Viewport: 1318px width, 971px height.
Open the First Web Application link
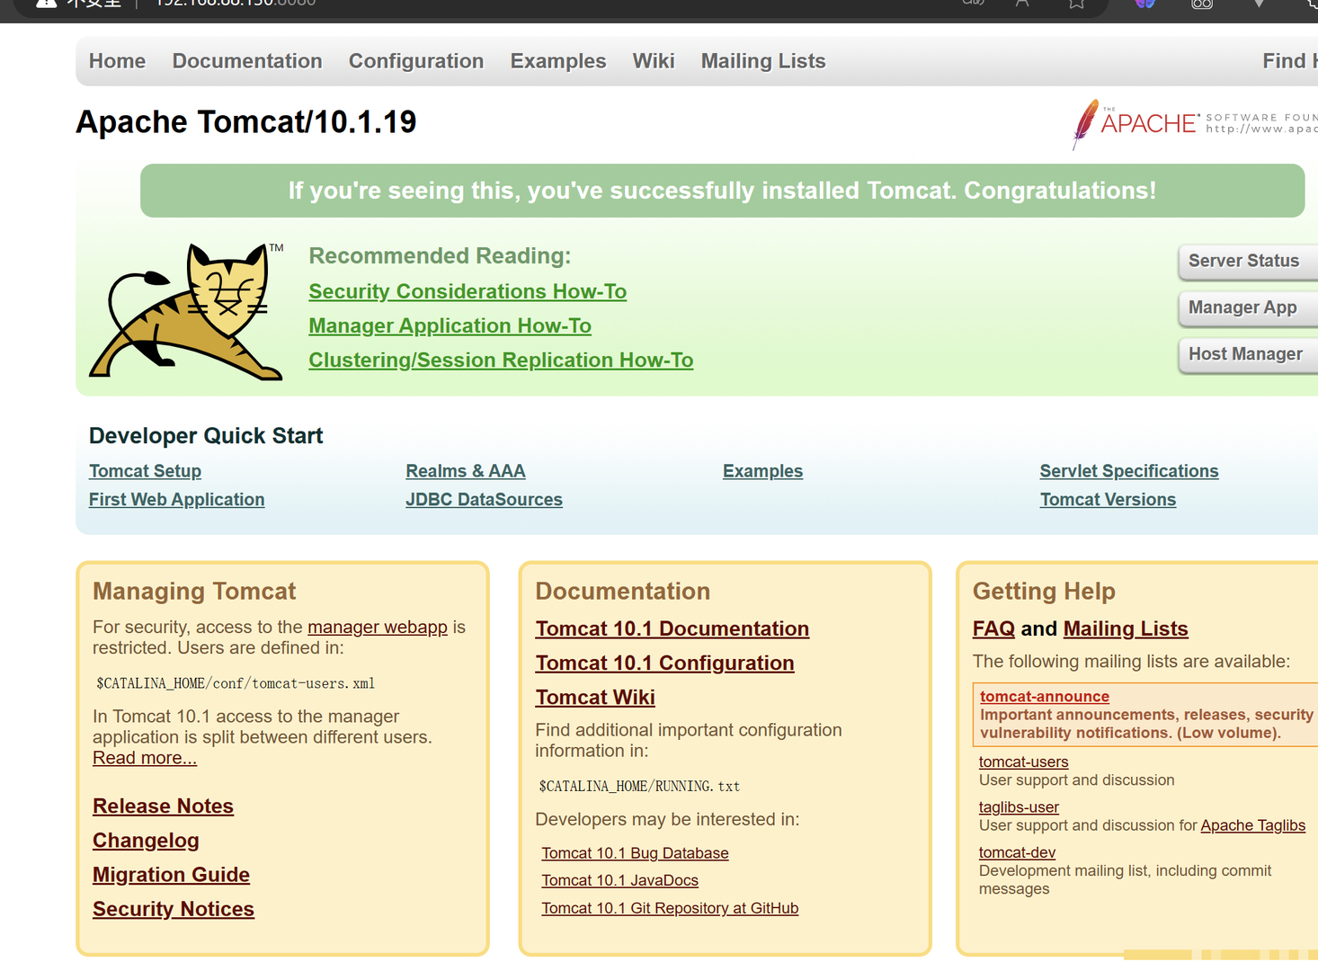click(x=176, y=500)
